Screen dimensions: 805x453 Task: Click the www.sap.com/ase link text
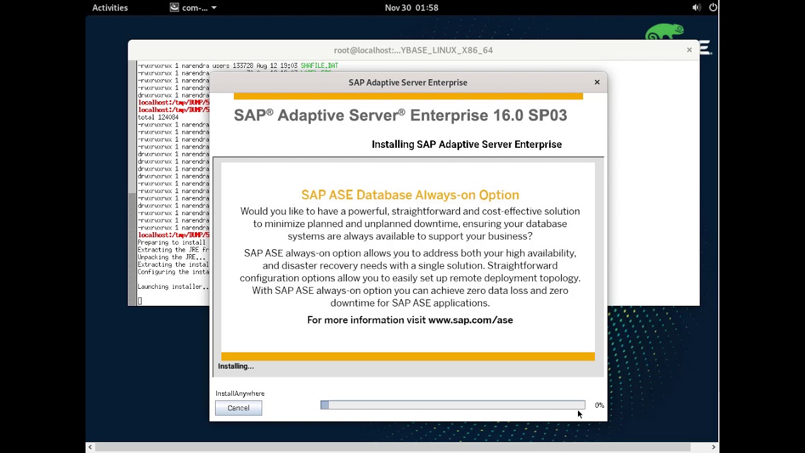pos(470,320)
